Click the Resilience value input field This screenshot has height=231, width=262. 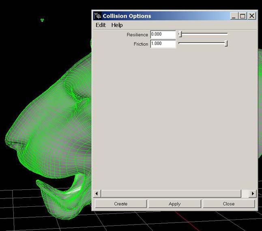(163, 34)
